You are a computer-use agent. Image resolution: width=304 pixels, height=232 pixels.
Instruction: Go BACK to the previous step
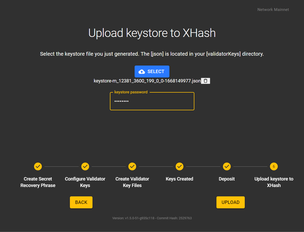tap(81, 202)
